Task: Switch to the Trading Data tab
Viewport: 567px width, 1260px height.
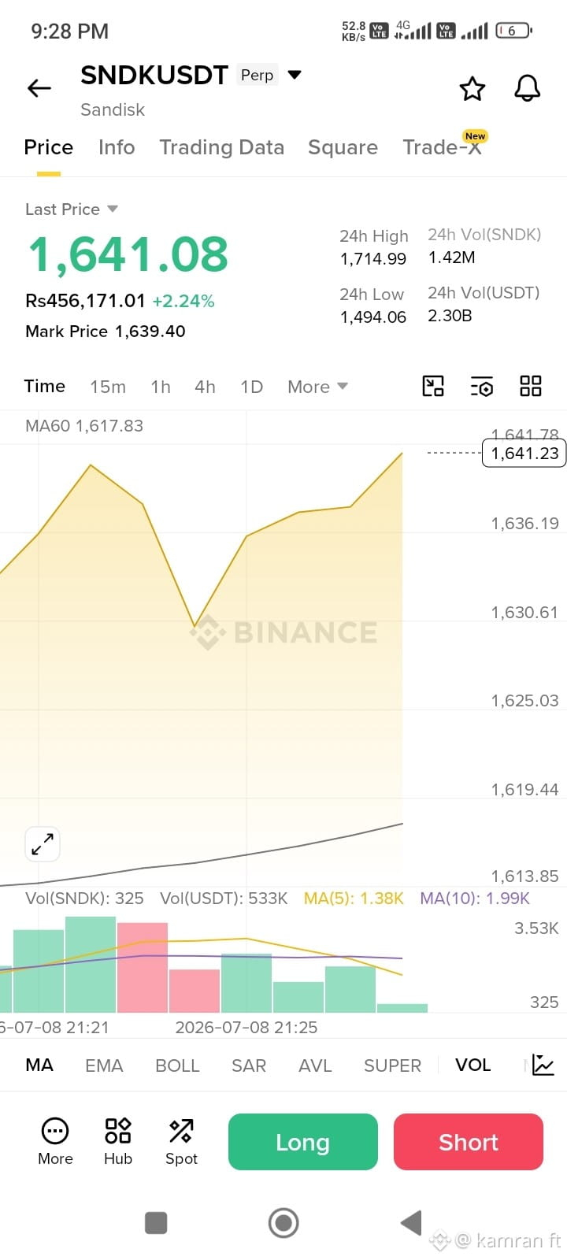Action: 221,147
